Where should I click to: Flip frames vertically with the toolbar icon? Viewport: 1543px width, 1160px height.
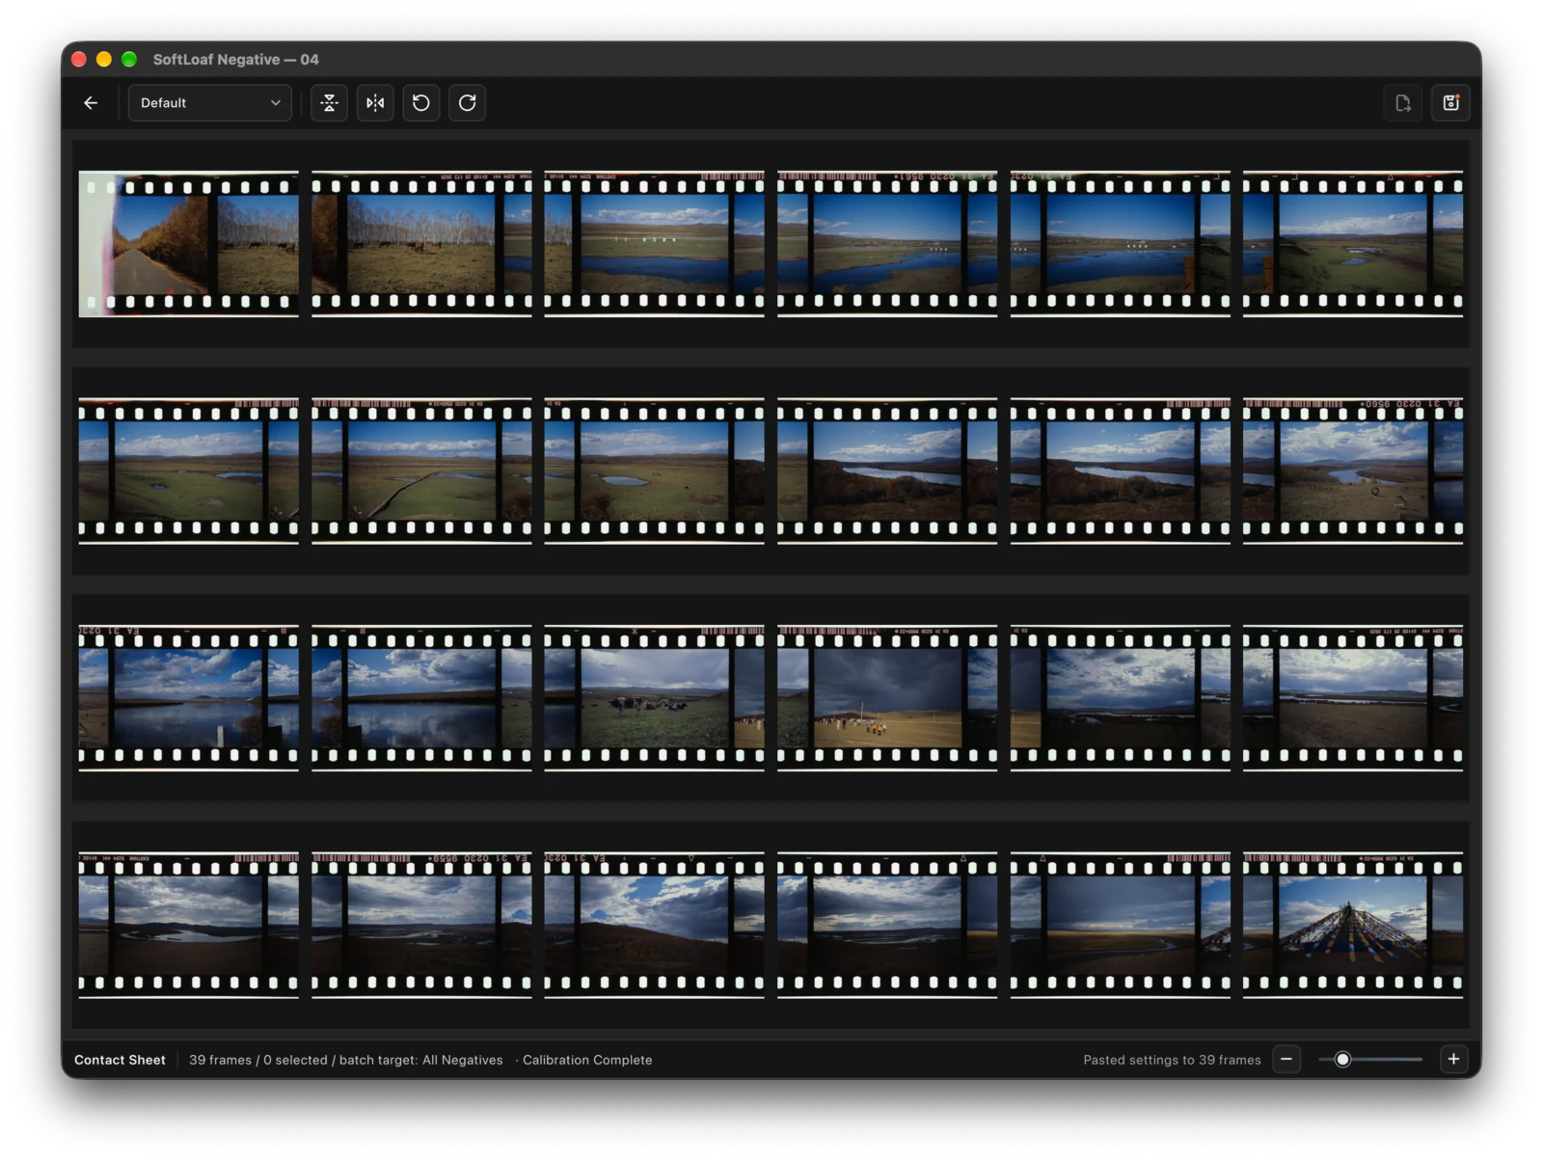[x=329, y=103]
